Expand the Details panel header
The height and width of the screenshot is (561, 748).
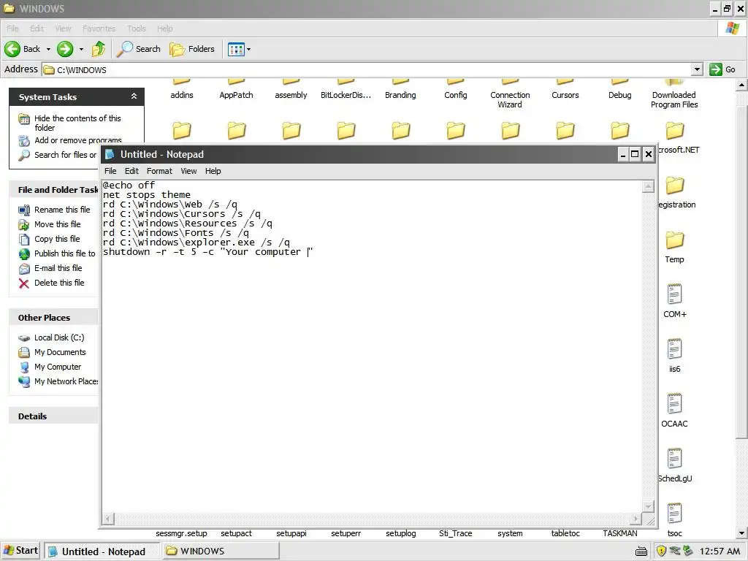(53, 416)
